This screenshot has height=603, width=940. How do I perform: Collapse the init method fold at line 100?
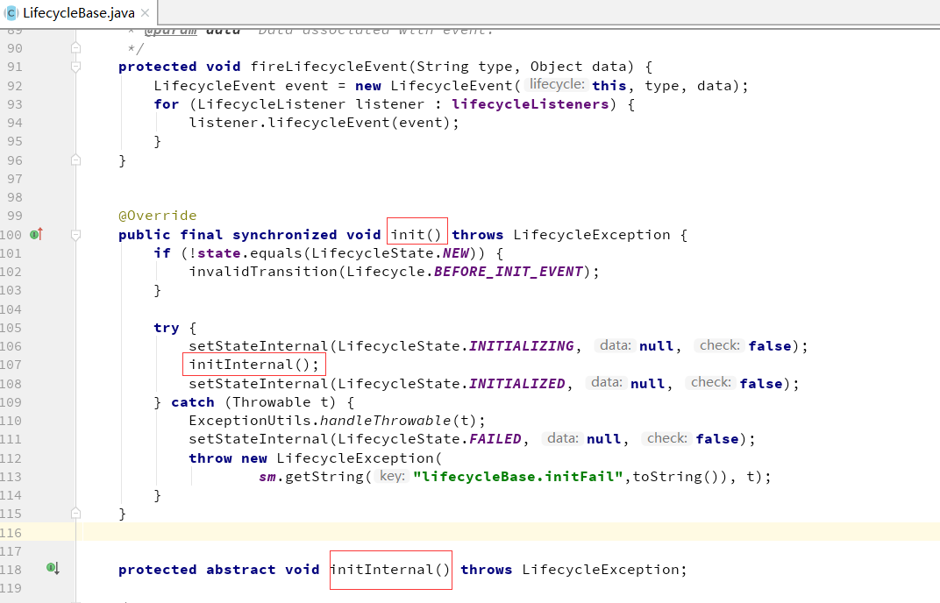pos(75,235)
